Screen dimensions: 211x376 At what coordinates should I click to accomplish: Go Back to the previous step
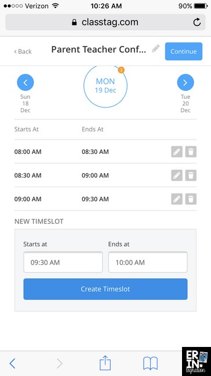[x=23, y=51]
